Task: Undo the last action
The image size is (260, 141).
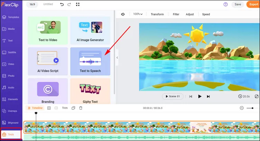Action: pyautogui.click(x=62, y=4)
